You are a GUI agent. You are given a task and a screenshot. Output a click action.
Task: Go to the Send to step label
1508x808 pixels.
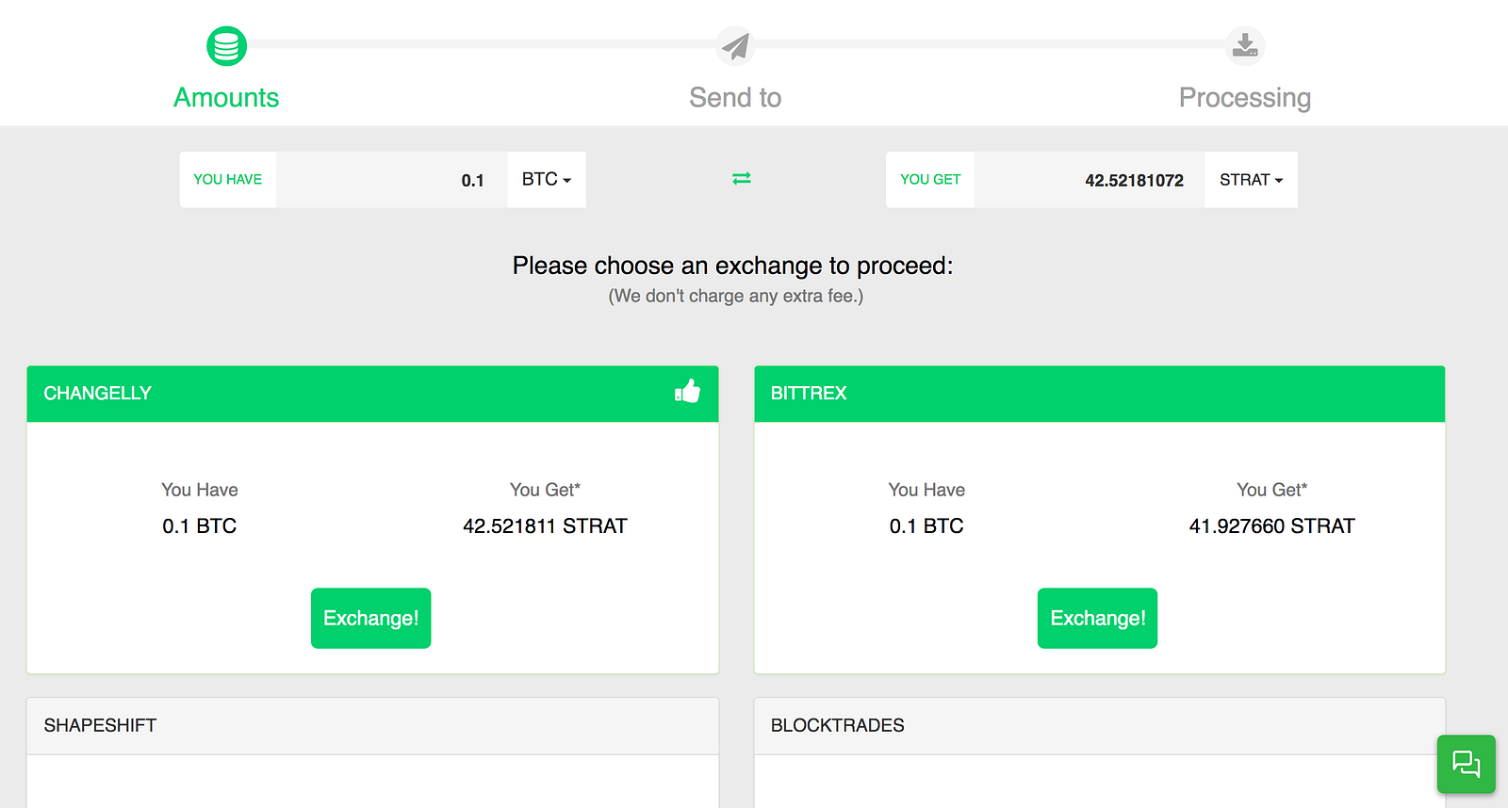click(x=735, y=98)
